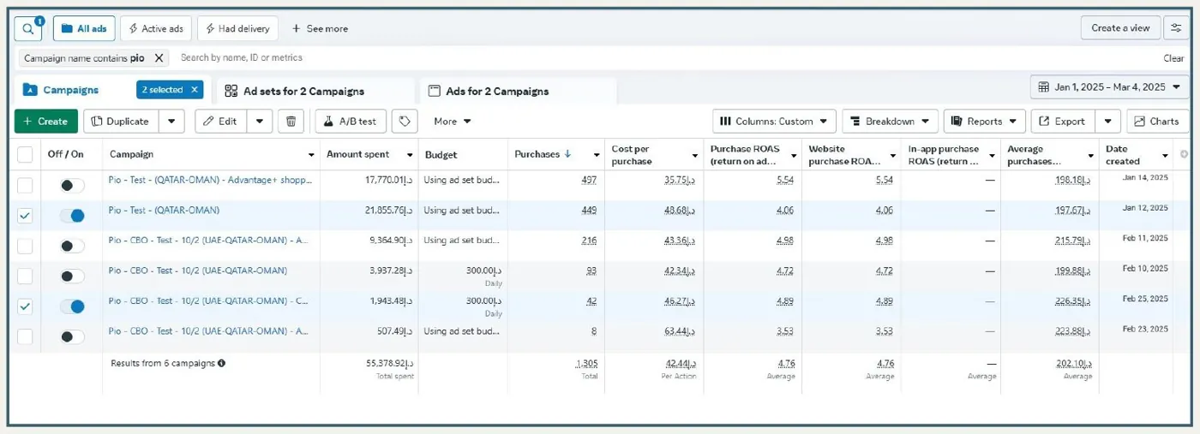Enable the toggle for campaign created Feb 23, 2025

(x=72, y=336)
